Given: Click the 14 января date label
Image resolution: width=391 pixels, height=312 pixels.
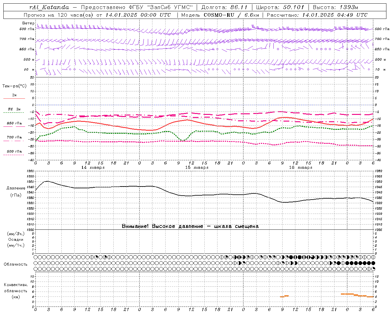Looking at the screenshot, I should click(x=93, y=168).
